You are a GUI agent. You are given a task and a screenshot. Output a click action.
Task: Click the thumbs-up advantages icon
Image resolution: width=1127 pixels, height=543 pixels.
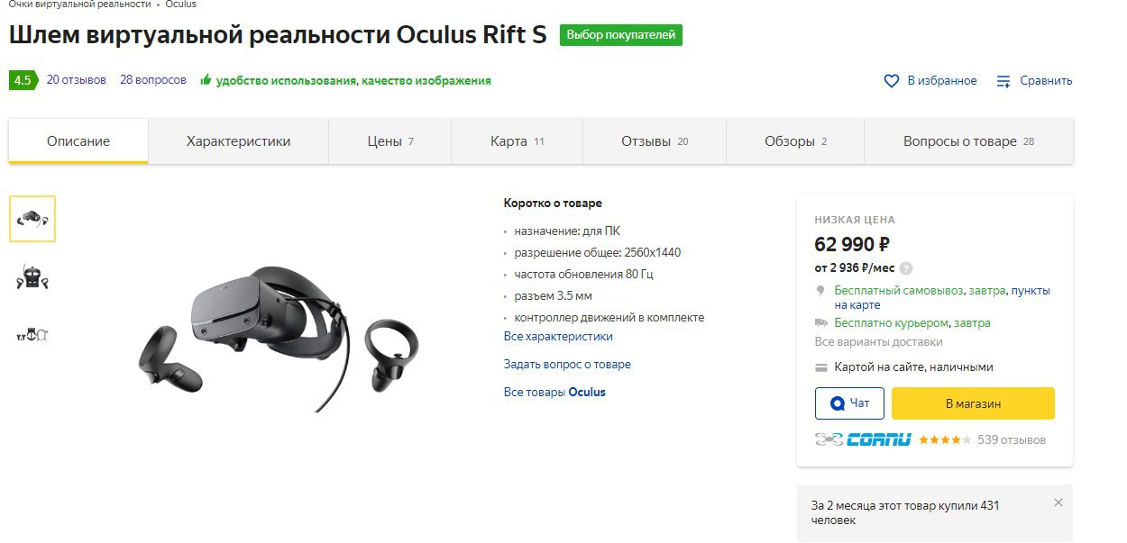pos(206,79)
